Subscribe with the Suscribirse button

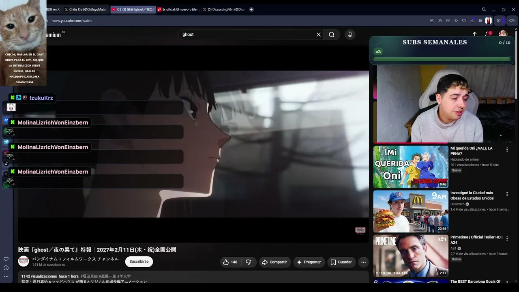point(139,262)
